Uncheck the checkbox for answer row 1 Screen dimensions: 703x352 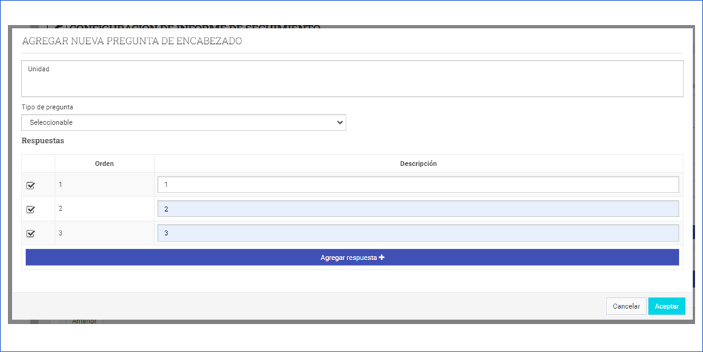coord(30,186)
